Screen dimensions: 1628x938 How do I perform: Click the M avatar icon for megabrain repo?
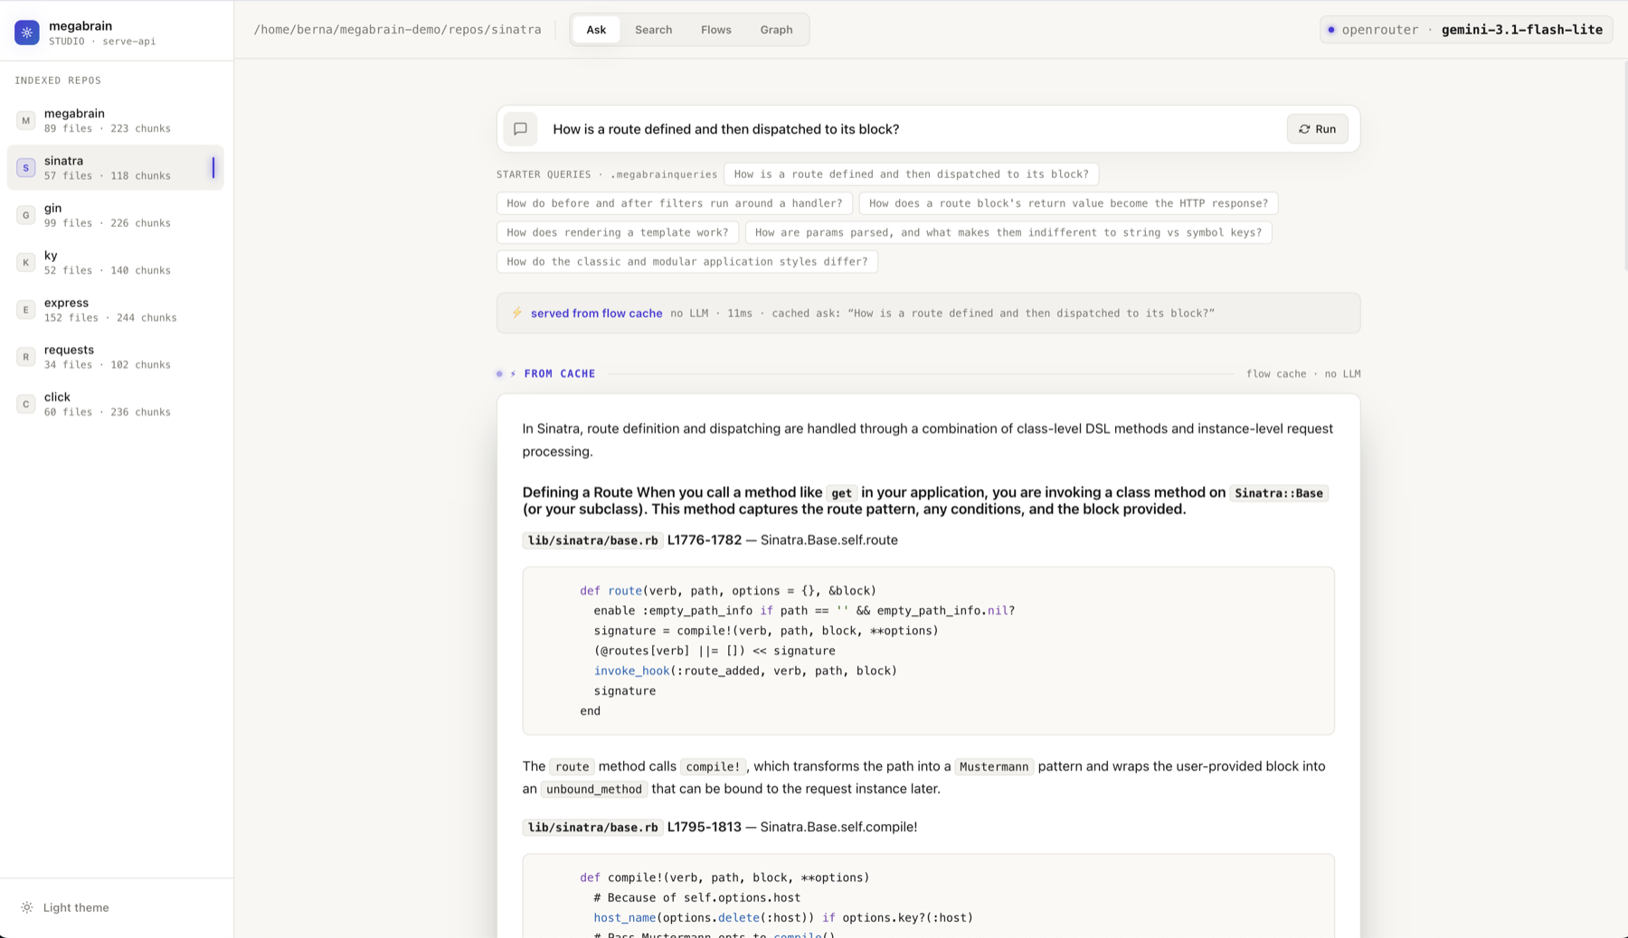(x=25, y=120)
